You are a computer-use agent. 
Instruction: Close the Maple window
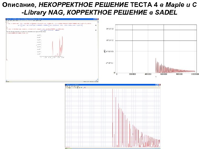(98, 19)
